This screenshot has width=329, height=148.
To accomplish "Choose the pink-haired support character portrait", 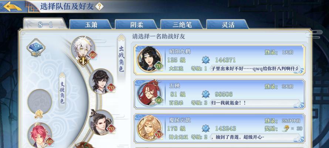I will pos(40,135).
